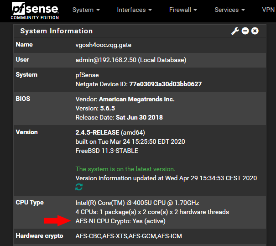
Task: Click the 4 CPUs package/core/threads line
Action: (x=152, y=212)
